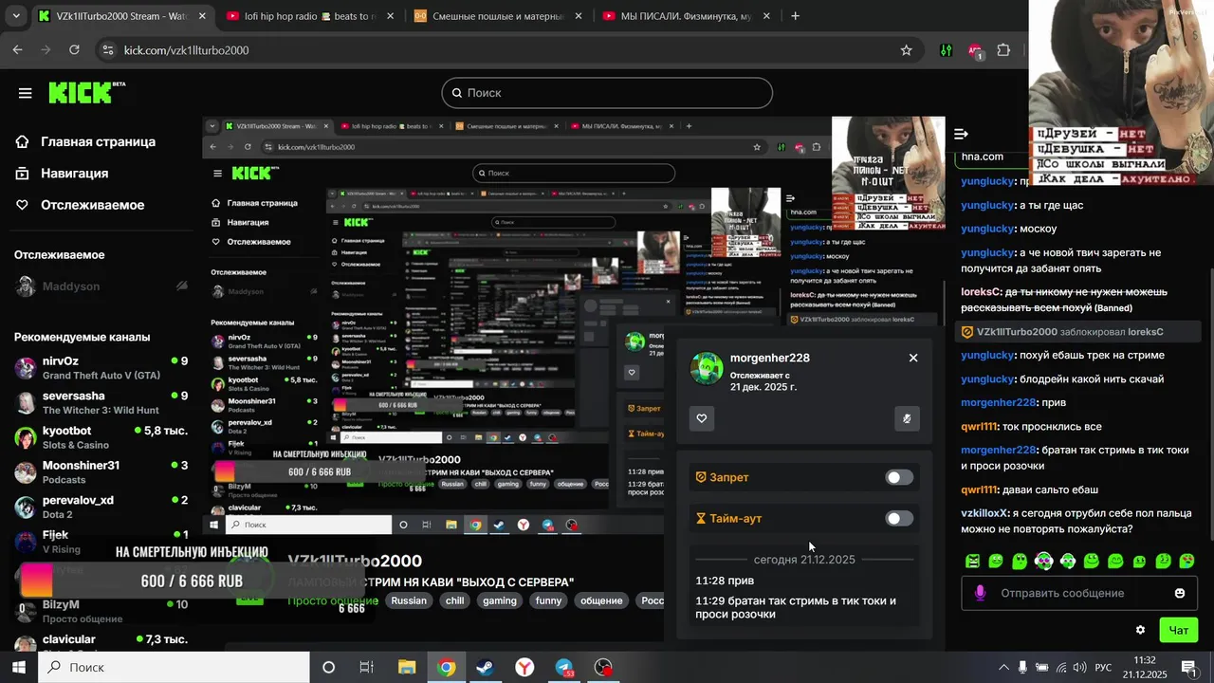Mute morgenher228 via crossed microphone icon
Image resolution: width=1214 pixels, height=683 pixels.
tap(908, 418)
